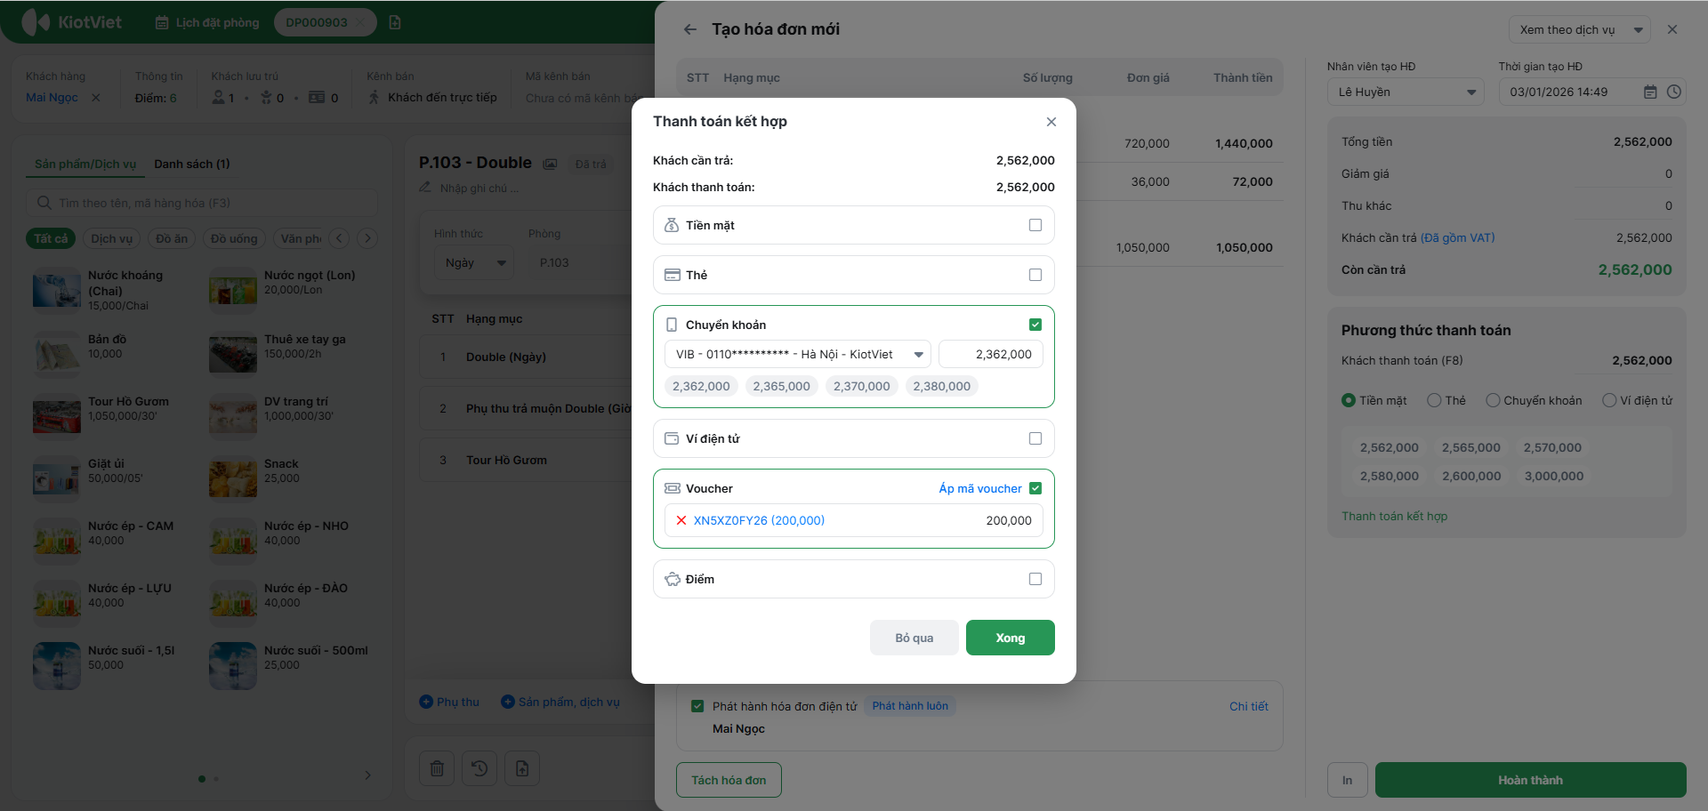Click the Áp mã voucher link
Screen dimensions: 1708x811
pyautogui.click(x=980, y=488)
